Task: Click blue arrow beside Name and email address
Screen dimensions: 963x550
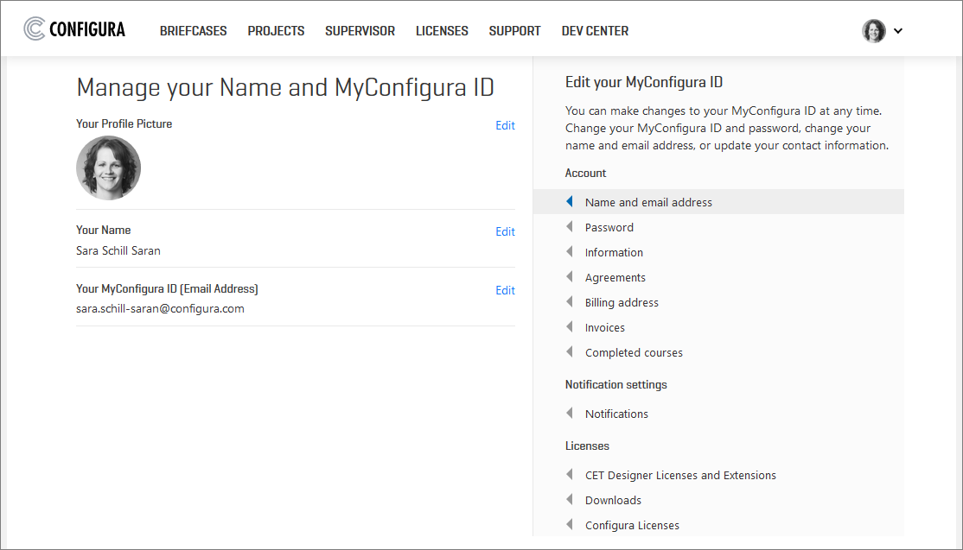Action: click(570, 201)
